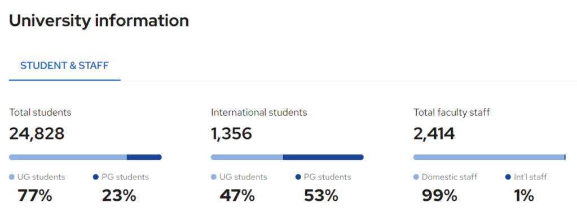Click the 99% Domestic staff value
The width and height of the screenshot is (577, 221).
439,196
